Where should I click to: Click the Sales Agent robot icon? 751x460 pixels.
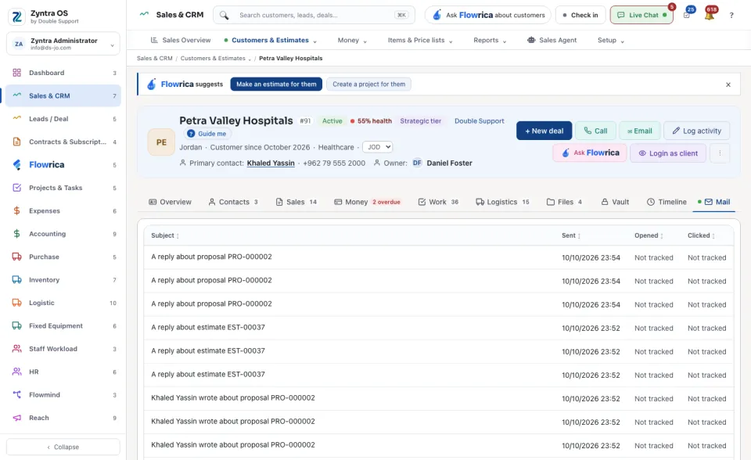coord(531,40)
